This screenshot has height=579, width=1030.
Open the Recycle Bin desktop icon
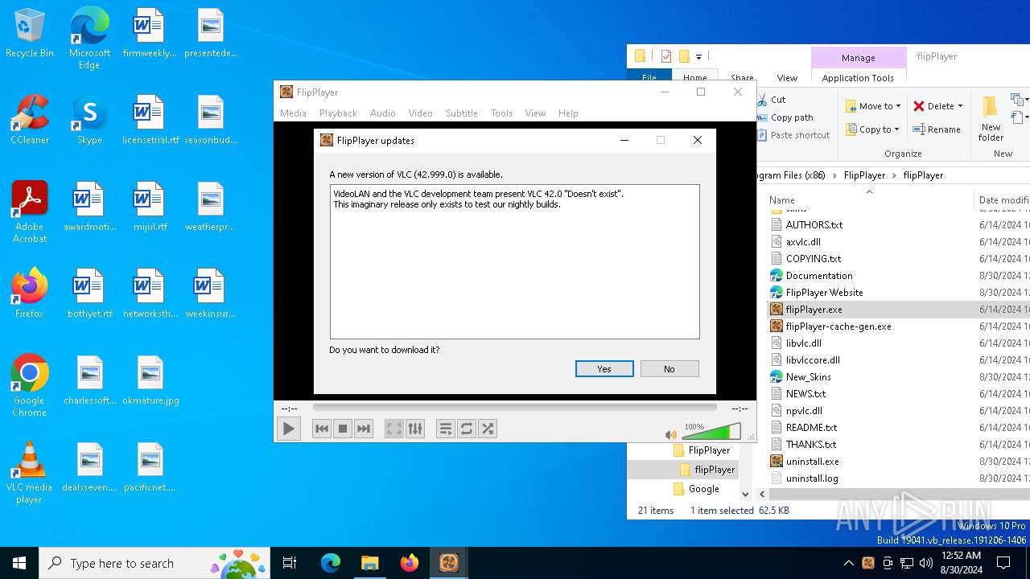(30, 34)
